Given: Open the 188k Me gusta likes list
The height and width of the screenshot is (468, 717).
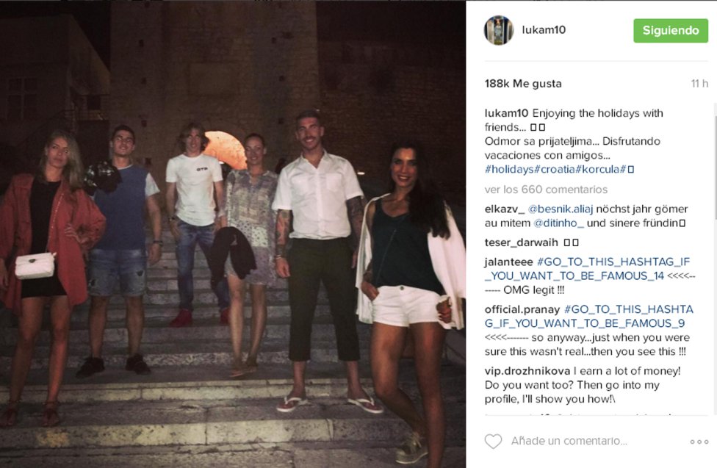Looking at the screenshot, I should [x=523, y=84].
